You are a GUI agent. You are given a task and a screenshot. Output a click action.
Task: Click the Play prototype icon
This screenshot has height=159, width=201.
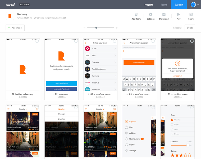179,14
